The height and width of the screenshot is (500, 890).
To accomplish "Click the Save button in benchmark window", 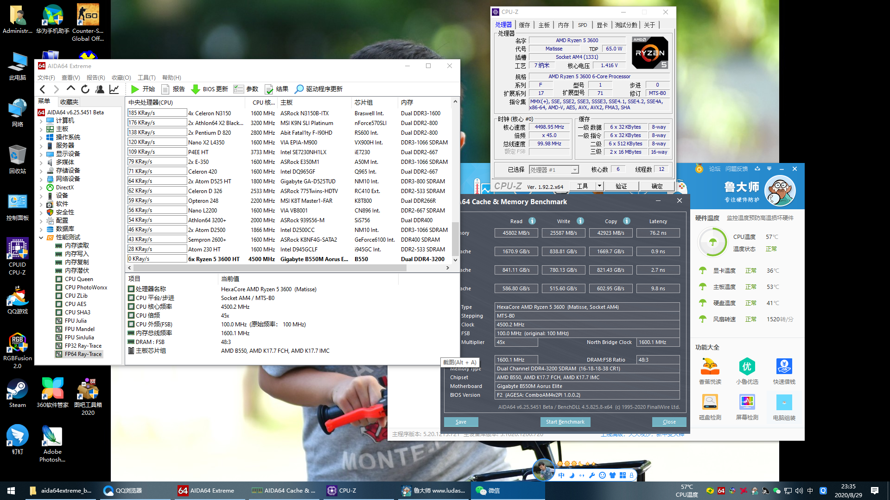I will tap(461, 422).
